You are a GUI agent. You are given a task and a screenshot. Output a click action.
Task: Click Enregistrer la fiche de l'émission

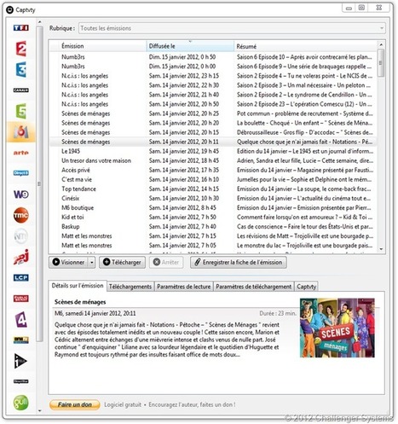click(239, 262)
